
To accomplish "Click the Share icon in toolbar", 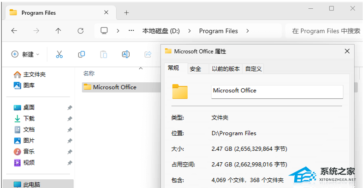I will 148,54.
